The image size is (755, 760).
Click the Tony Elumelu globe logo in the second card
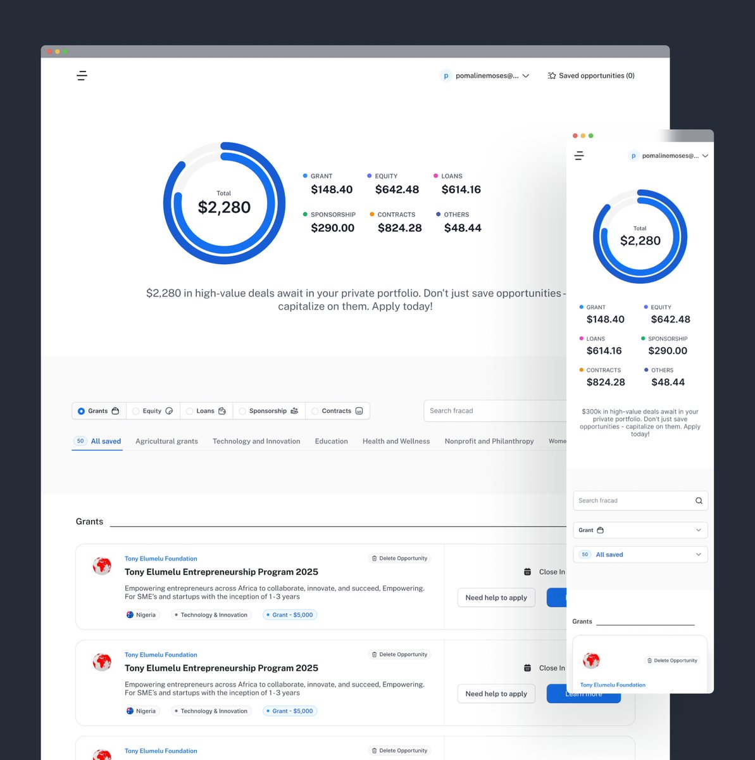[x=102, y=662]
